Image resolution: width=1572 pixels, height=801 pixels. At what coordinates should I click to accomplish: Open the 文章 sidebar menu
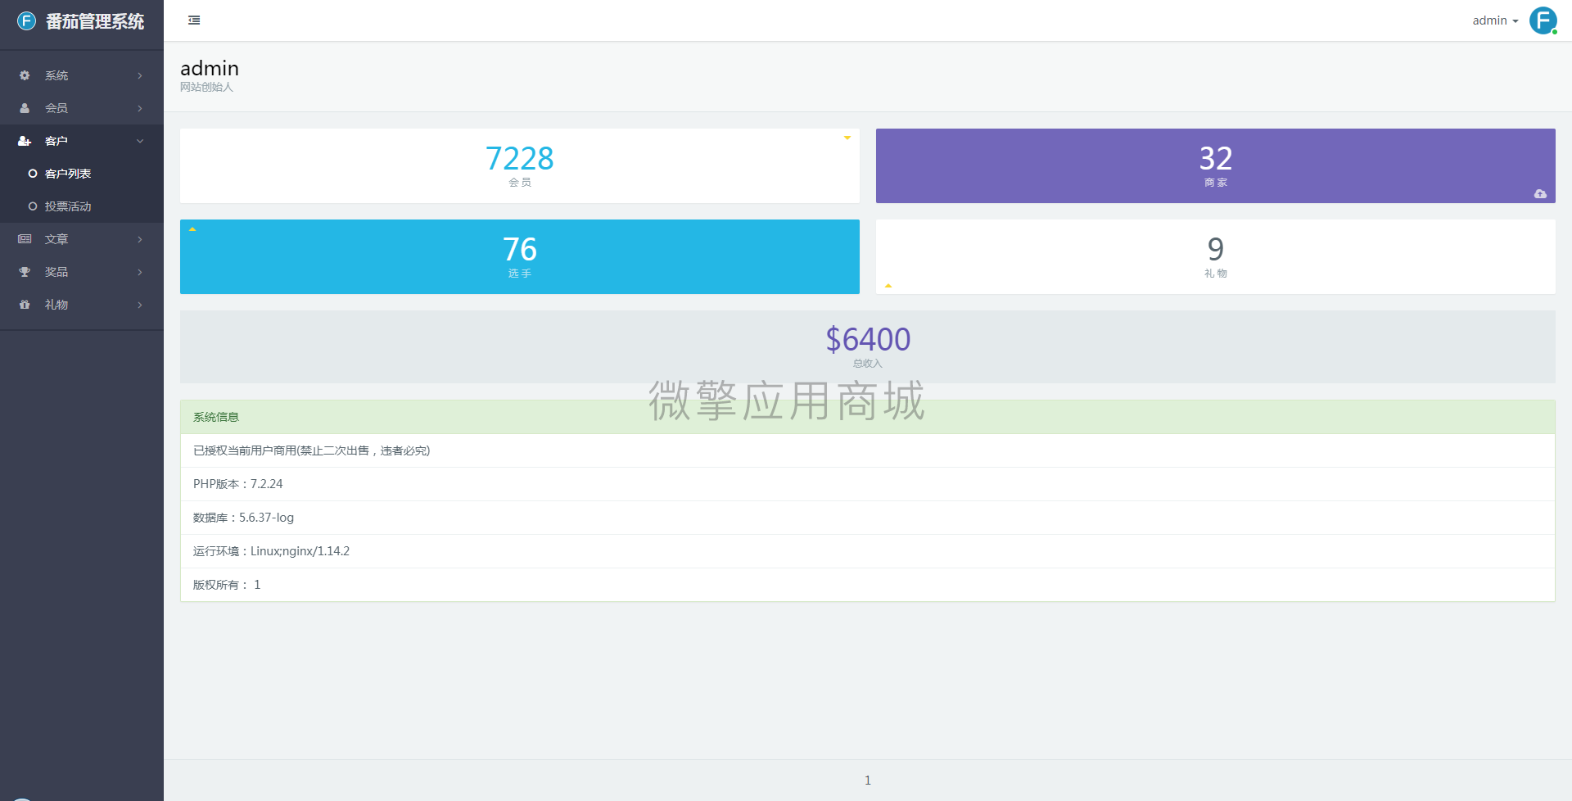[x=82, y=239]
